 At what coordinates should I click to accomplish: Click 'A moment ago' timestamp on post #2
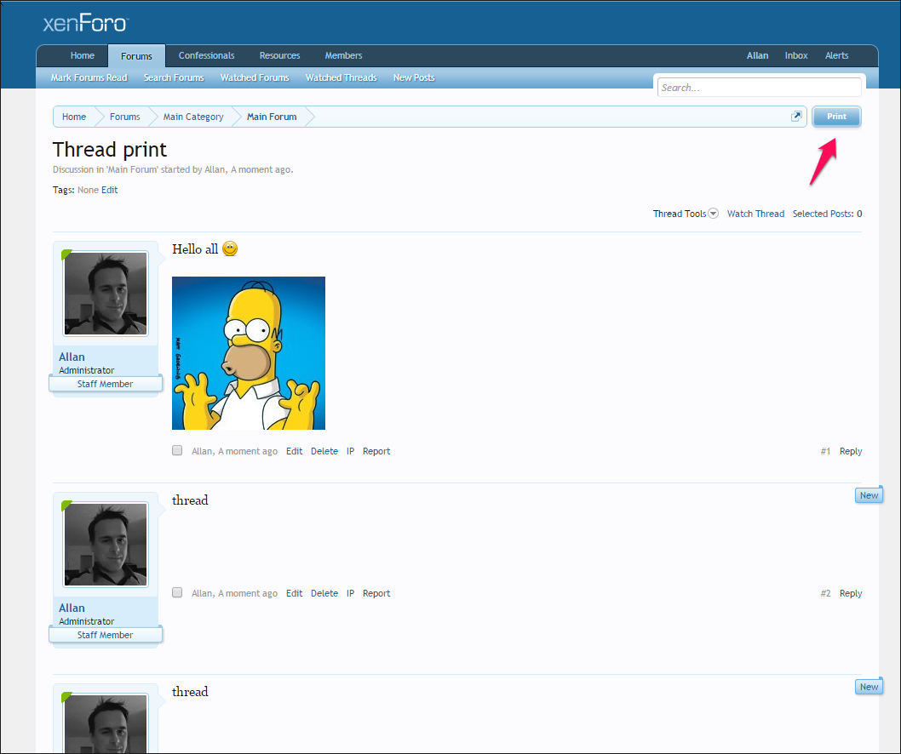pos(248,593)
